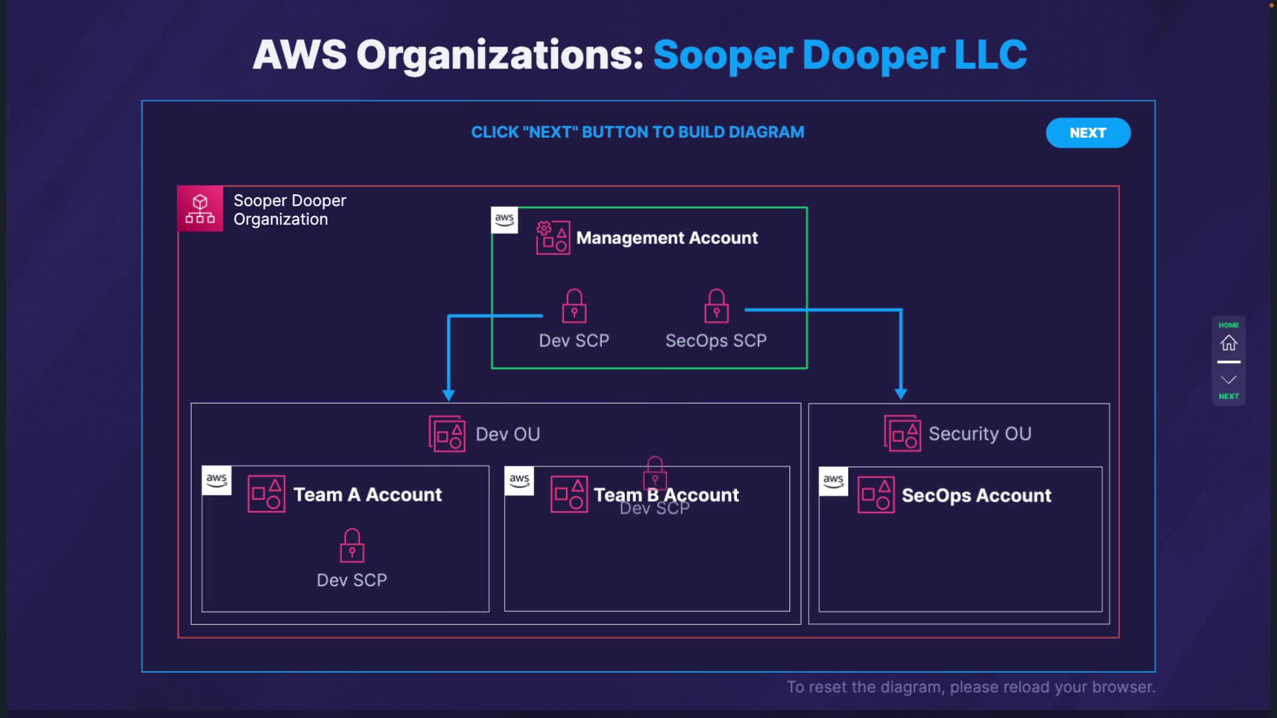Click the Home icon in side navigation

tap(1228, 343)
